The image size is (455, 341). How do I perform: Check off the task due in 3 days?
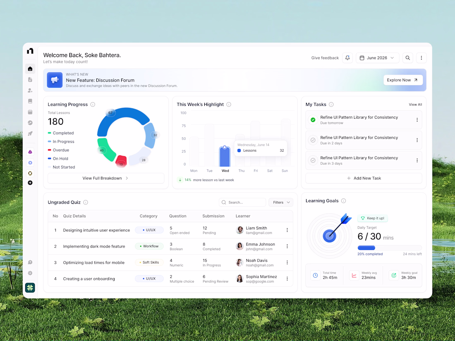point(313,160)
